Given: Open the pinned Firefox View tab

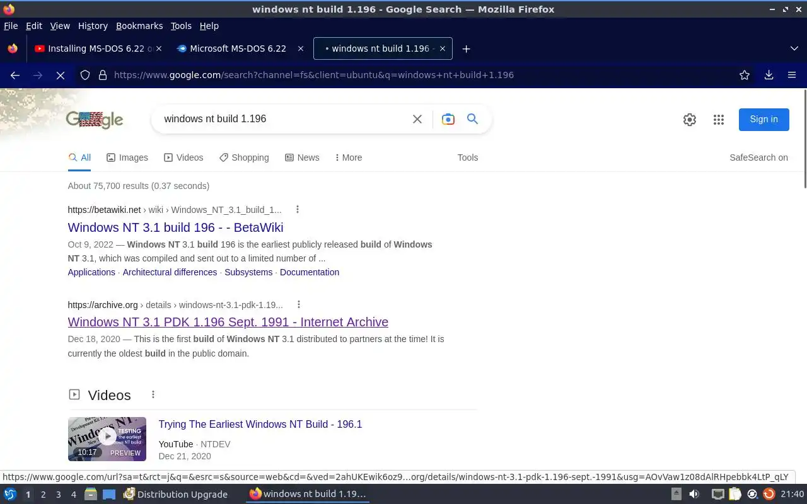Looking at the screenshot, I should coord(13,49).
